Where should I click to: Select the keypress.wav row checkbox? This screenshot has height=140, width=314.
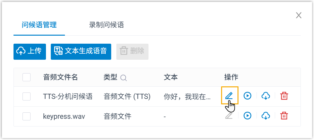[27, 116]
